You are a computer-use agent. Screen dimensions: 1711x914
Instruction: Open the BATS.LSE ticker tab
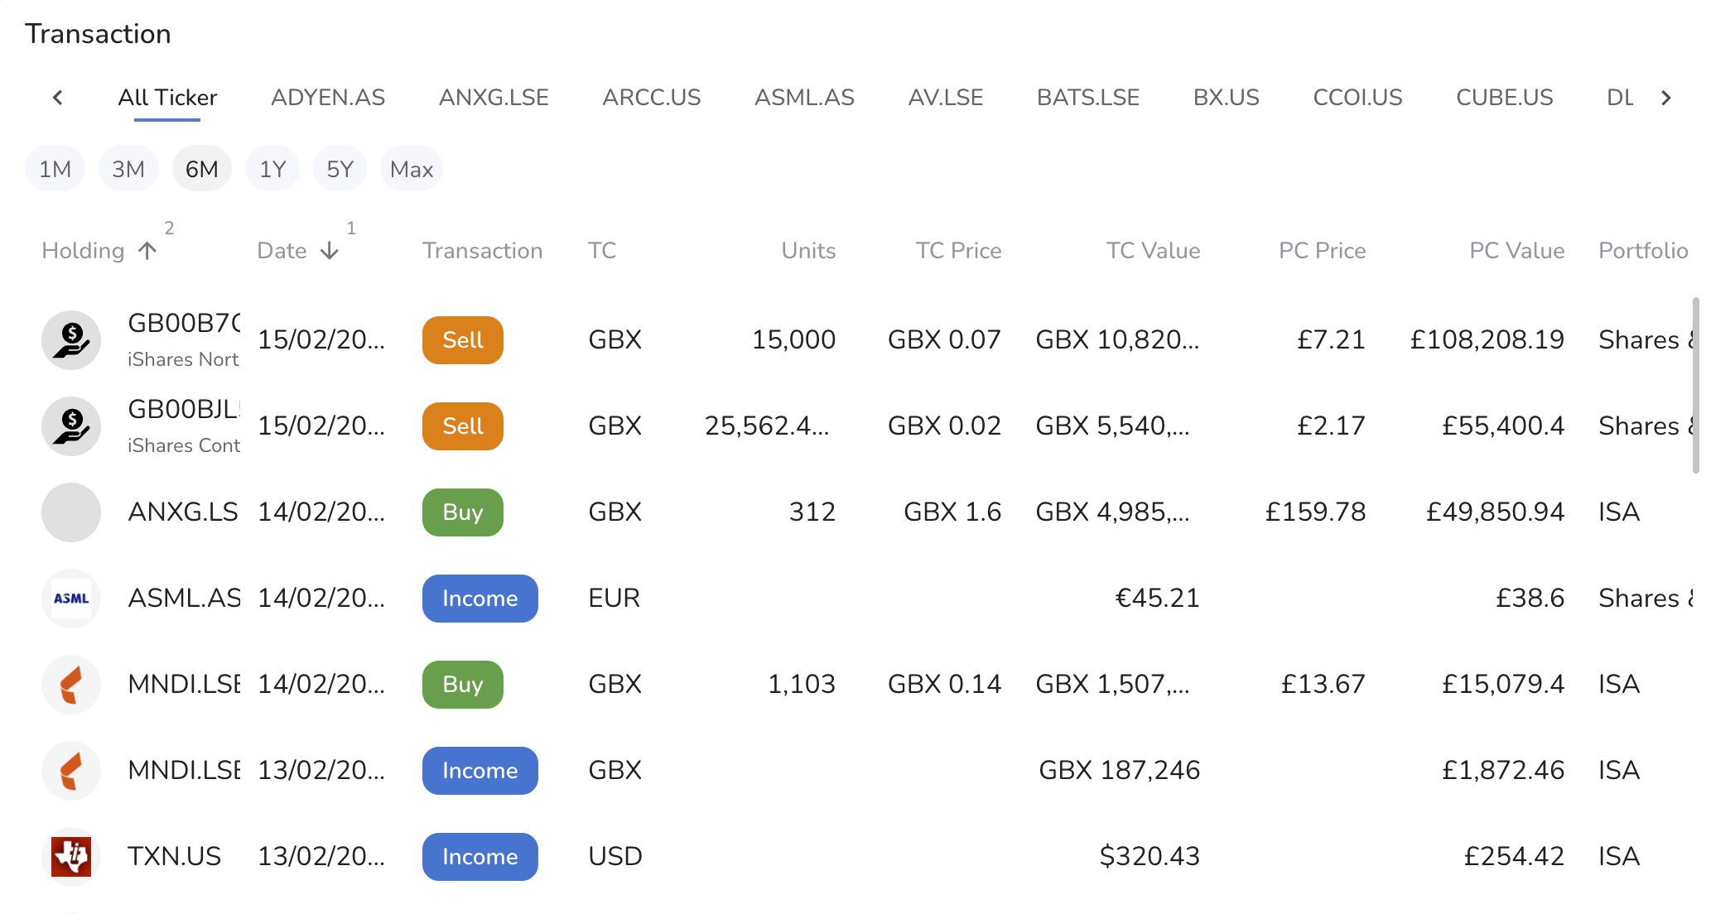(1088, 98)
